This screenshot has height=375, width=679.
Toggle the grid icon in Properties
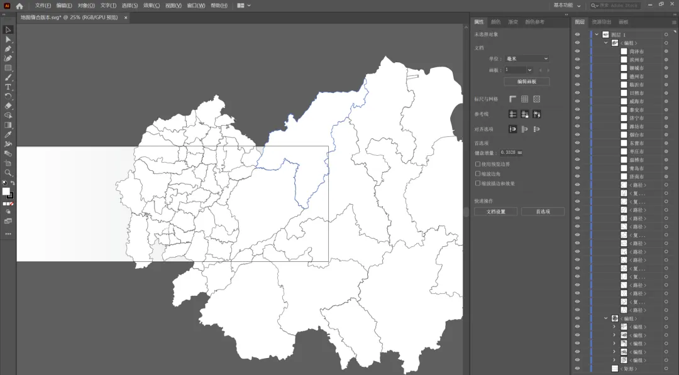525,99
